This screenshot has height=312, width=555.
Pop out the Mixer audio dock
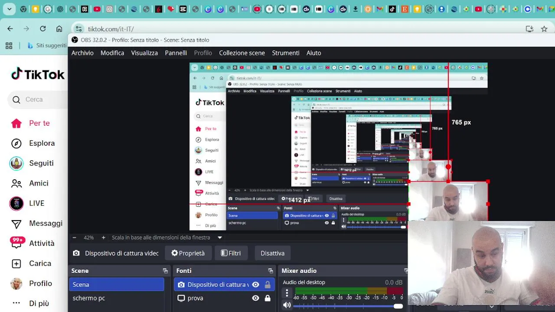pos(405,271)
